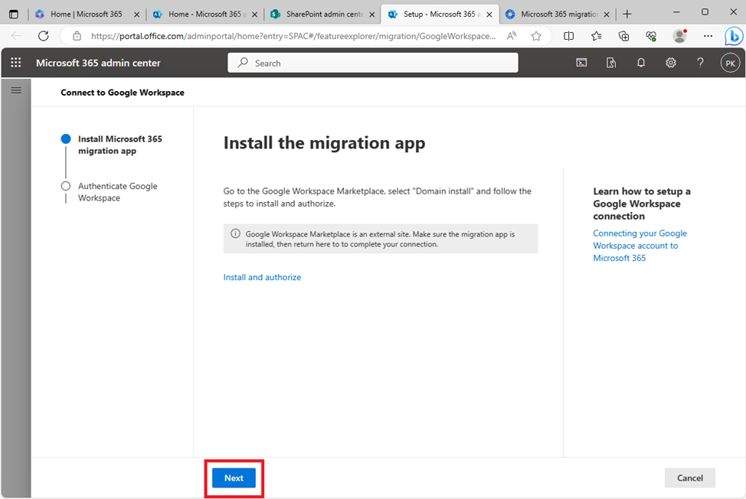
Task: Switch to Home - Microsoft 365 admin tab
Action: click(x=205, y=15)
